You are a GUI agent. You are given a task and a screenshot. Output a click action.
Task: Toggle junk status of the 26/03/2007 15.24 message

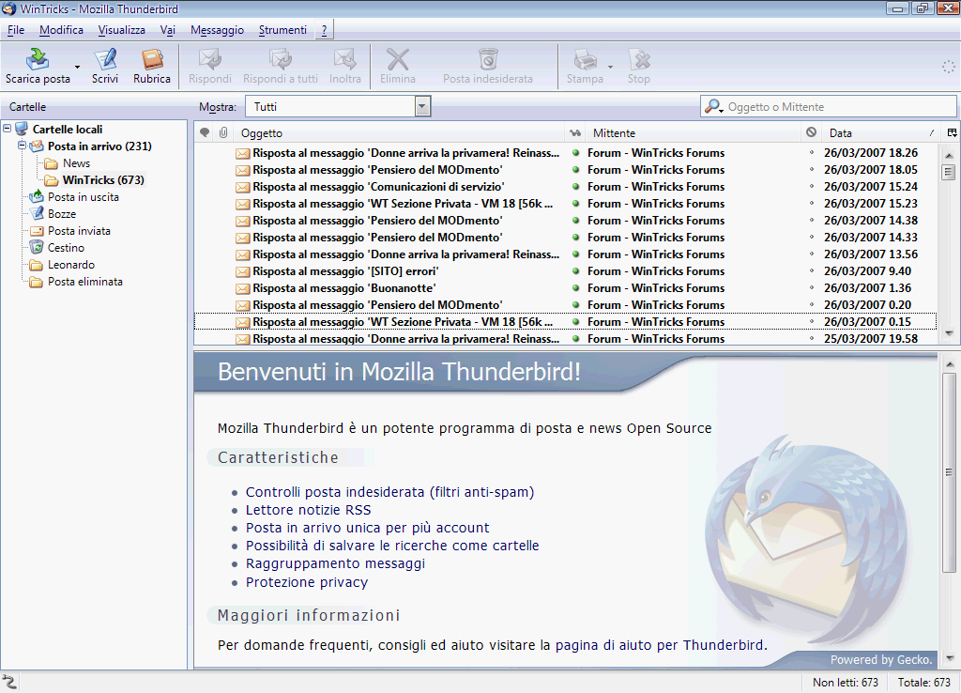tap(812, 186)
